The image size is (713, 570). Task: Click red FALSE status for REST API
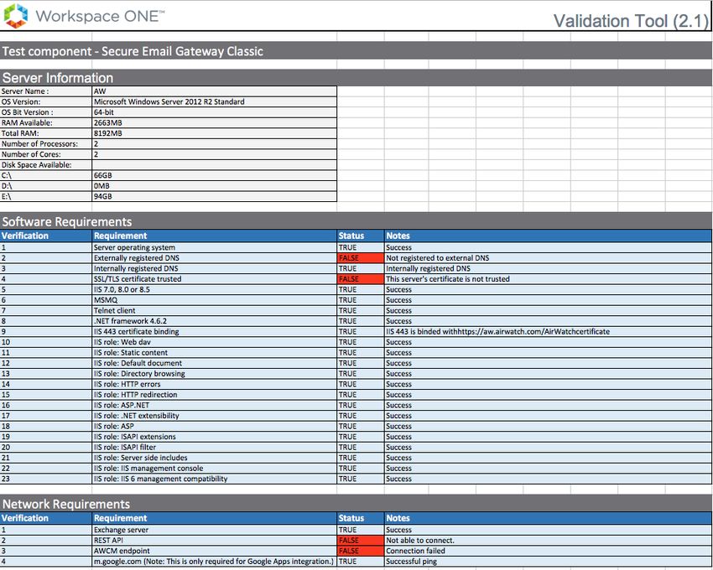[x=360, y=540]
